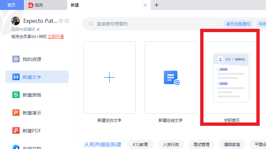Click the pencil icon beside 选择内容偏好
This screenshot has width=266, height=149.
(x=38, y=29)
